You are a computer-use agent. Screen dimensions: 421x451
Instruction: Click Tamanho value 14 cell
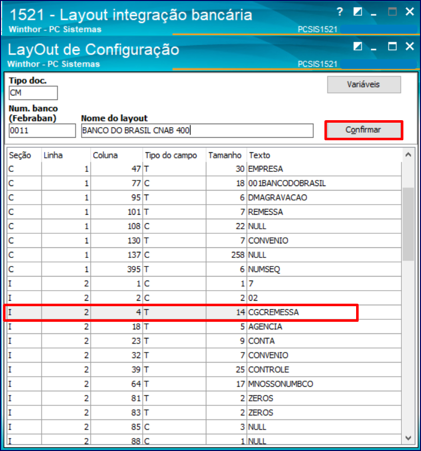coord(226,312)
